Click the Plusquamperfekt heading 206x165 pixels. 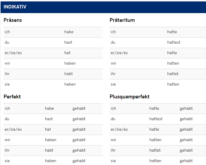click(130, 97)
